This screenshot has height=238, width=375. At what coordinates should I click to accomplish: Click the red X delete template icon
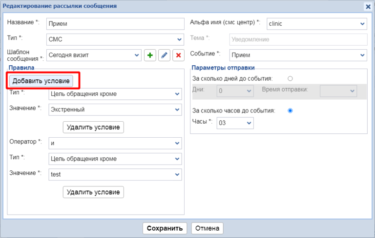pyautogui.click(x=178, y=55)
